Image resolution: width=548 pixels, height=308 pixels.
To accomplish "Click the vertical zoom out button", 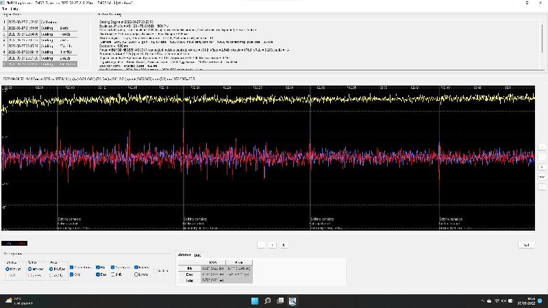I will pyautogui.click(x=542, y=157).
